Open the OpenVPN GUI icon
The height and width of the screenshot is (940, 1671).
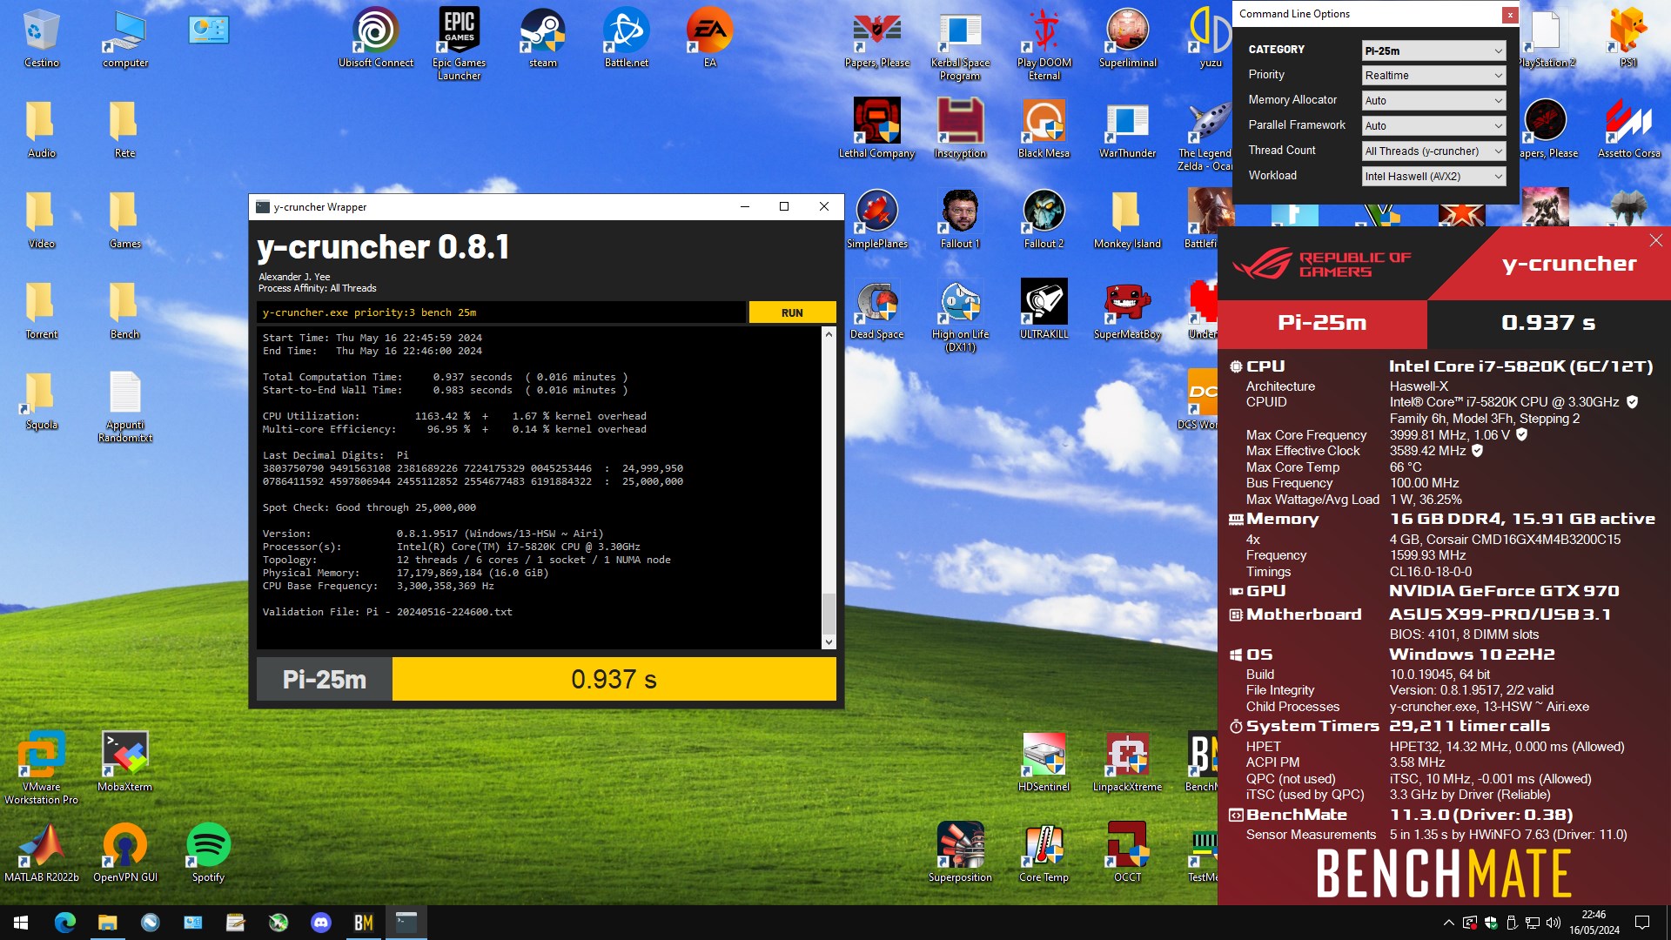click(x=124, y=853)
